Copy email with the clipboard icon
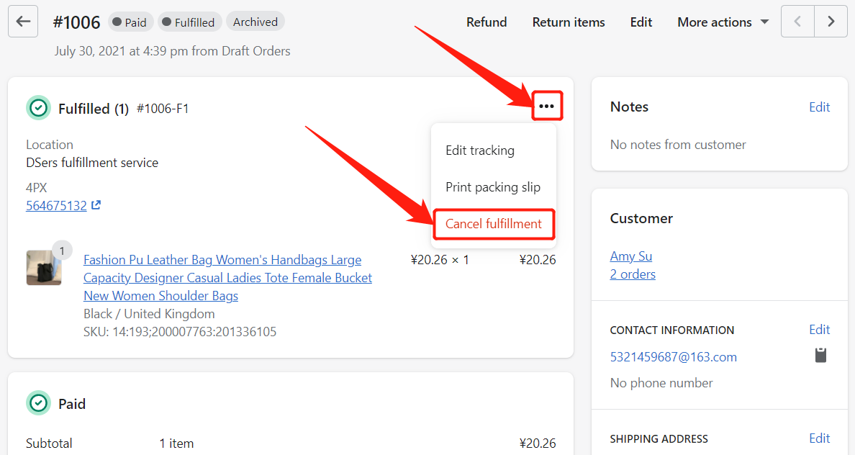The width and height of the screenshot is (855, 455). (820, 355)
